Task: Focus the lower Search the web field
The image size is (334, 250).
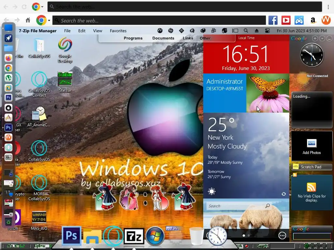Action: [159, 21]
